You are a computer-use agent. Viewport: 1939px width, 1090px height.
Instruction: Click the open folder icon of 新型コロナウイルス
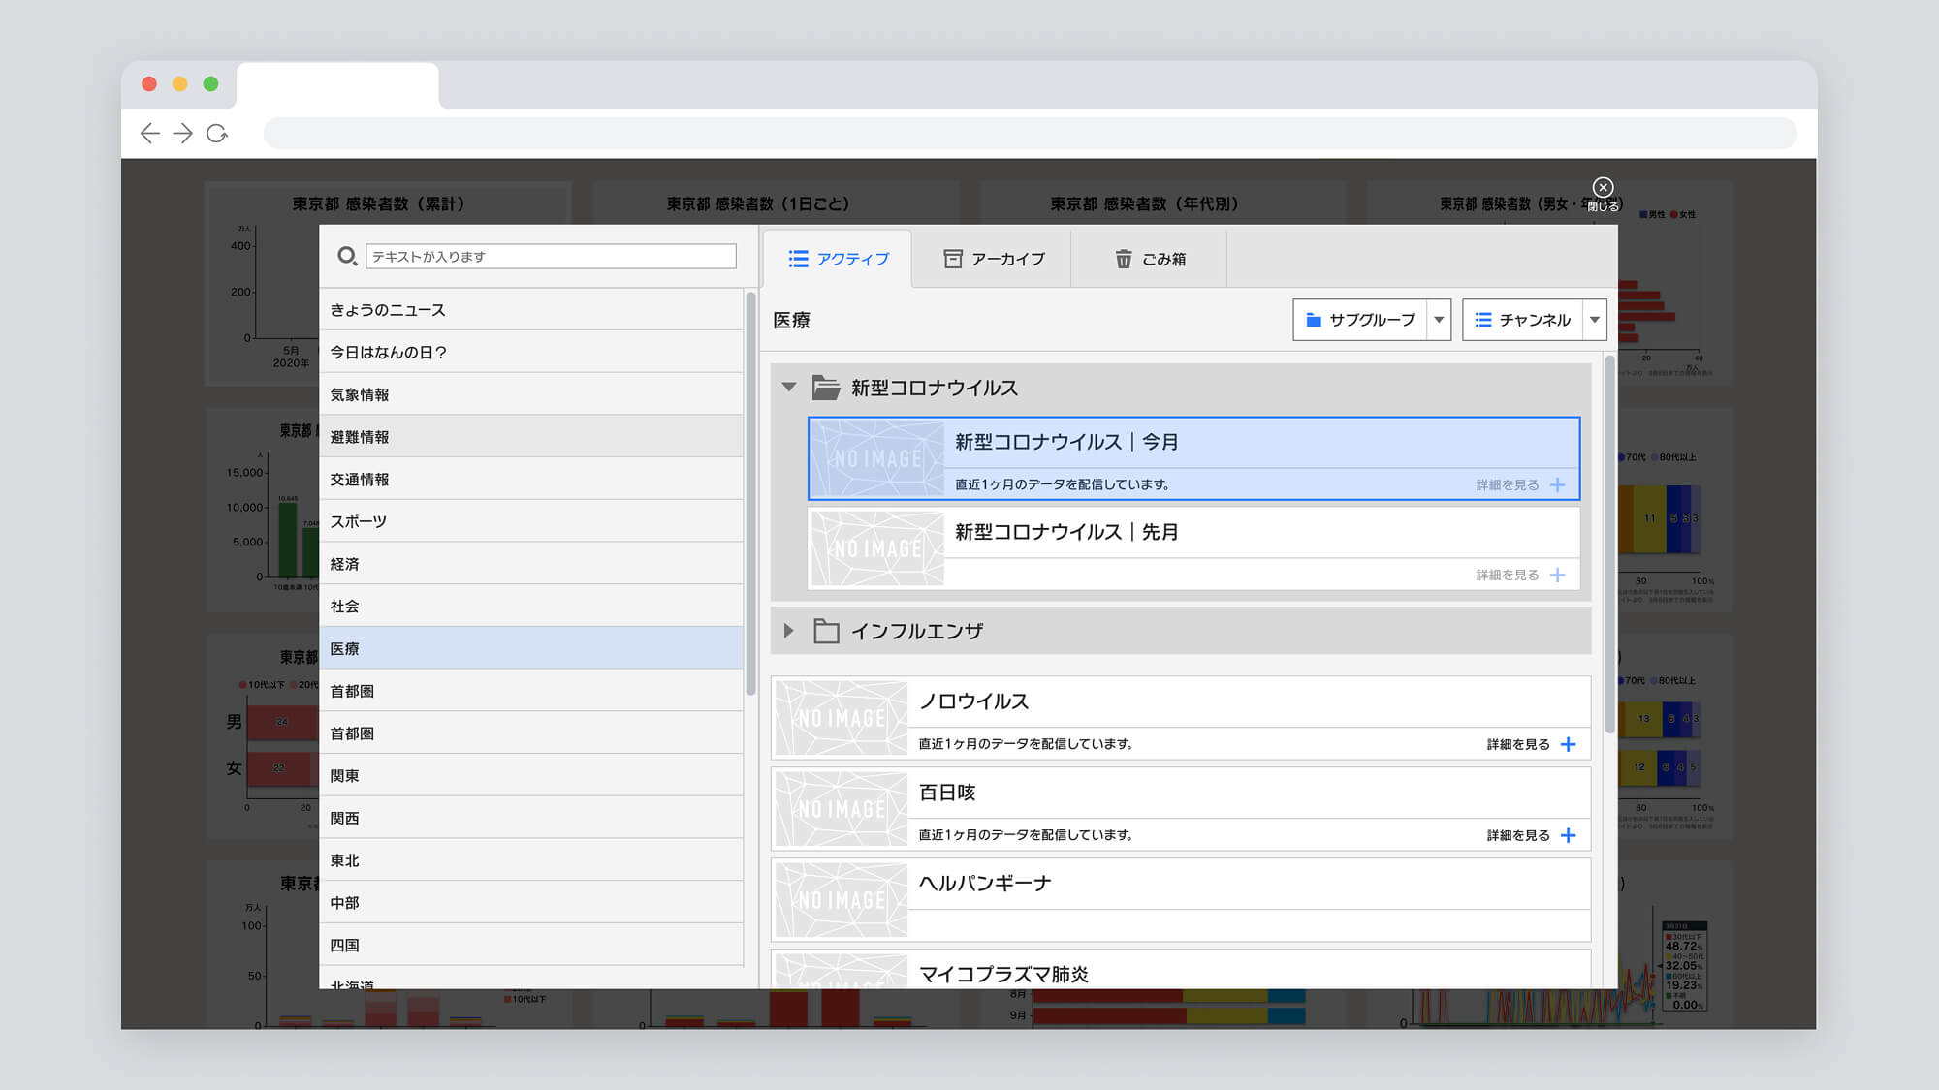[826, 388]
